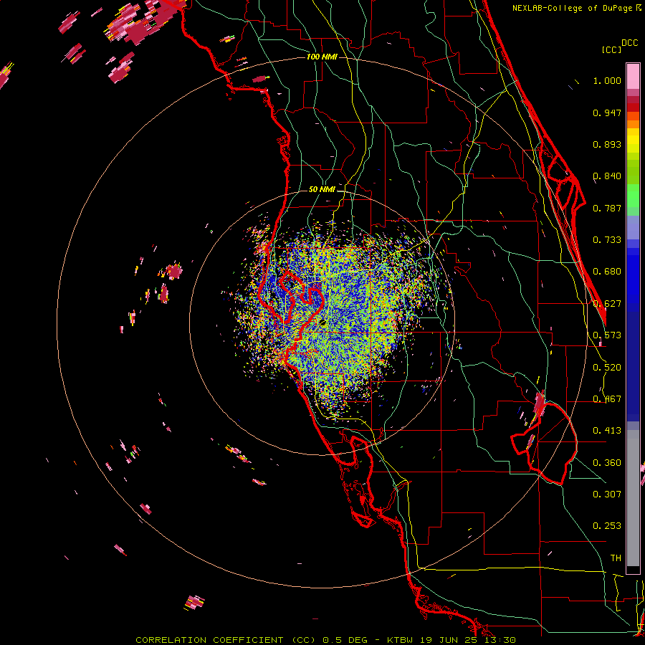
Task: Click the TH label at the scale bottom
Action: [616, 558]
